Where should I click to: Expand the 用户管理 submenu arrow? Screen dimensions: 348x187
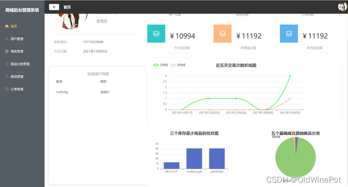pos(39,39)
